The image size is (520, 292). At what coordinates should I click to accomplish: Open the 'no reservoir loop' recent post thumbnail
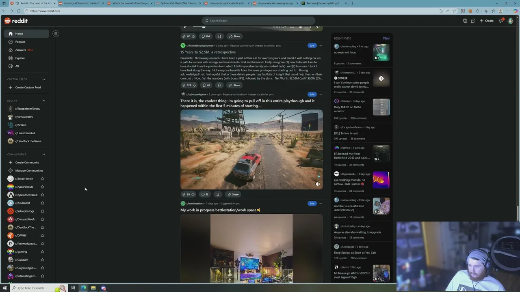click(381, 52)
